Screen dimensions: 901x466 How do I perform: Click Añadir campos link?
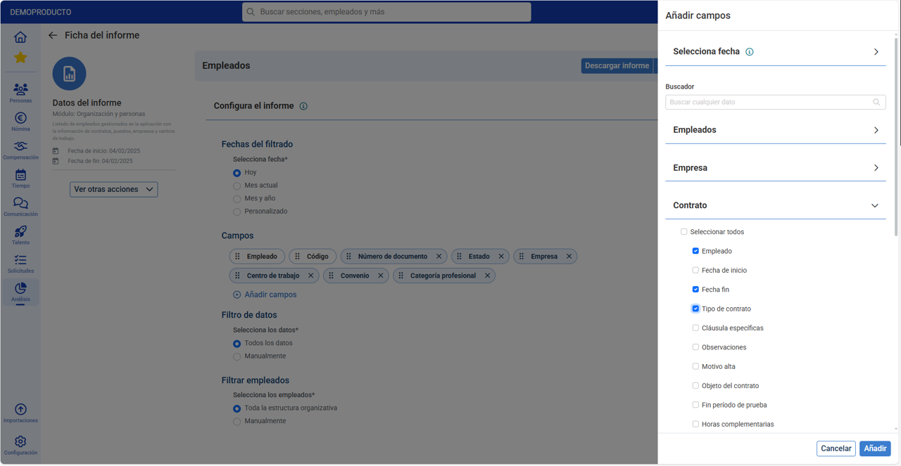click(265, 295)
